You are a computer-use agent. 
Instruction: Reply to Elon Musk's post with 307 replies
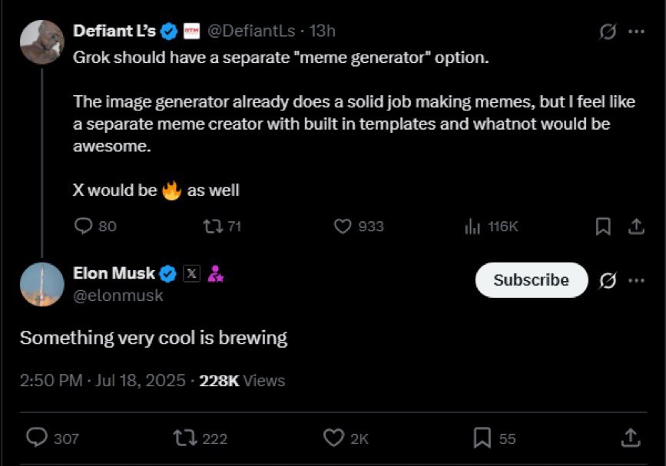click(53, 438)
